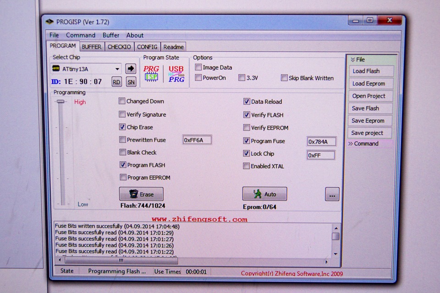Click log horizontal scrollbar right arrow
Viewport: 440px width, 293px height.
pyautogui.click(x=326, y=262)
